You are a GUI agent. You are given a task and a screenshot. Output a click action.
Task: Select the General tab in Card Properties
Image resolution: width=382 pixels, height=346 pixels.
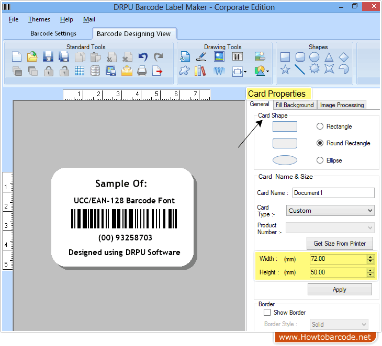click(259, 104)
